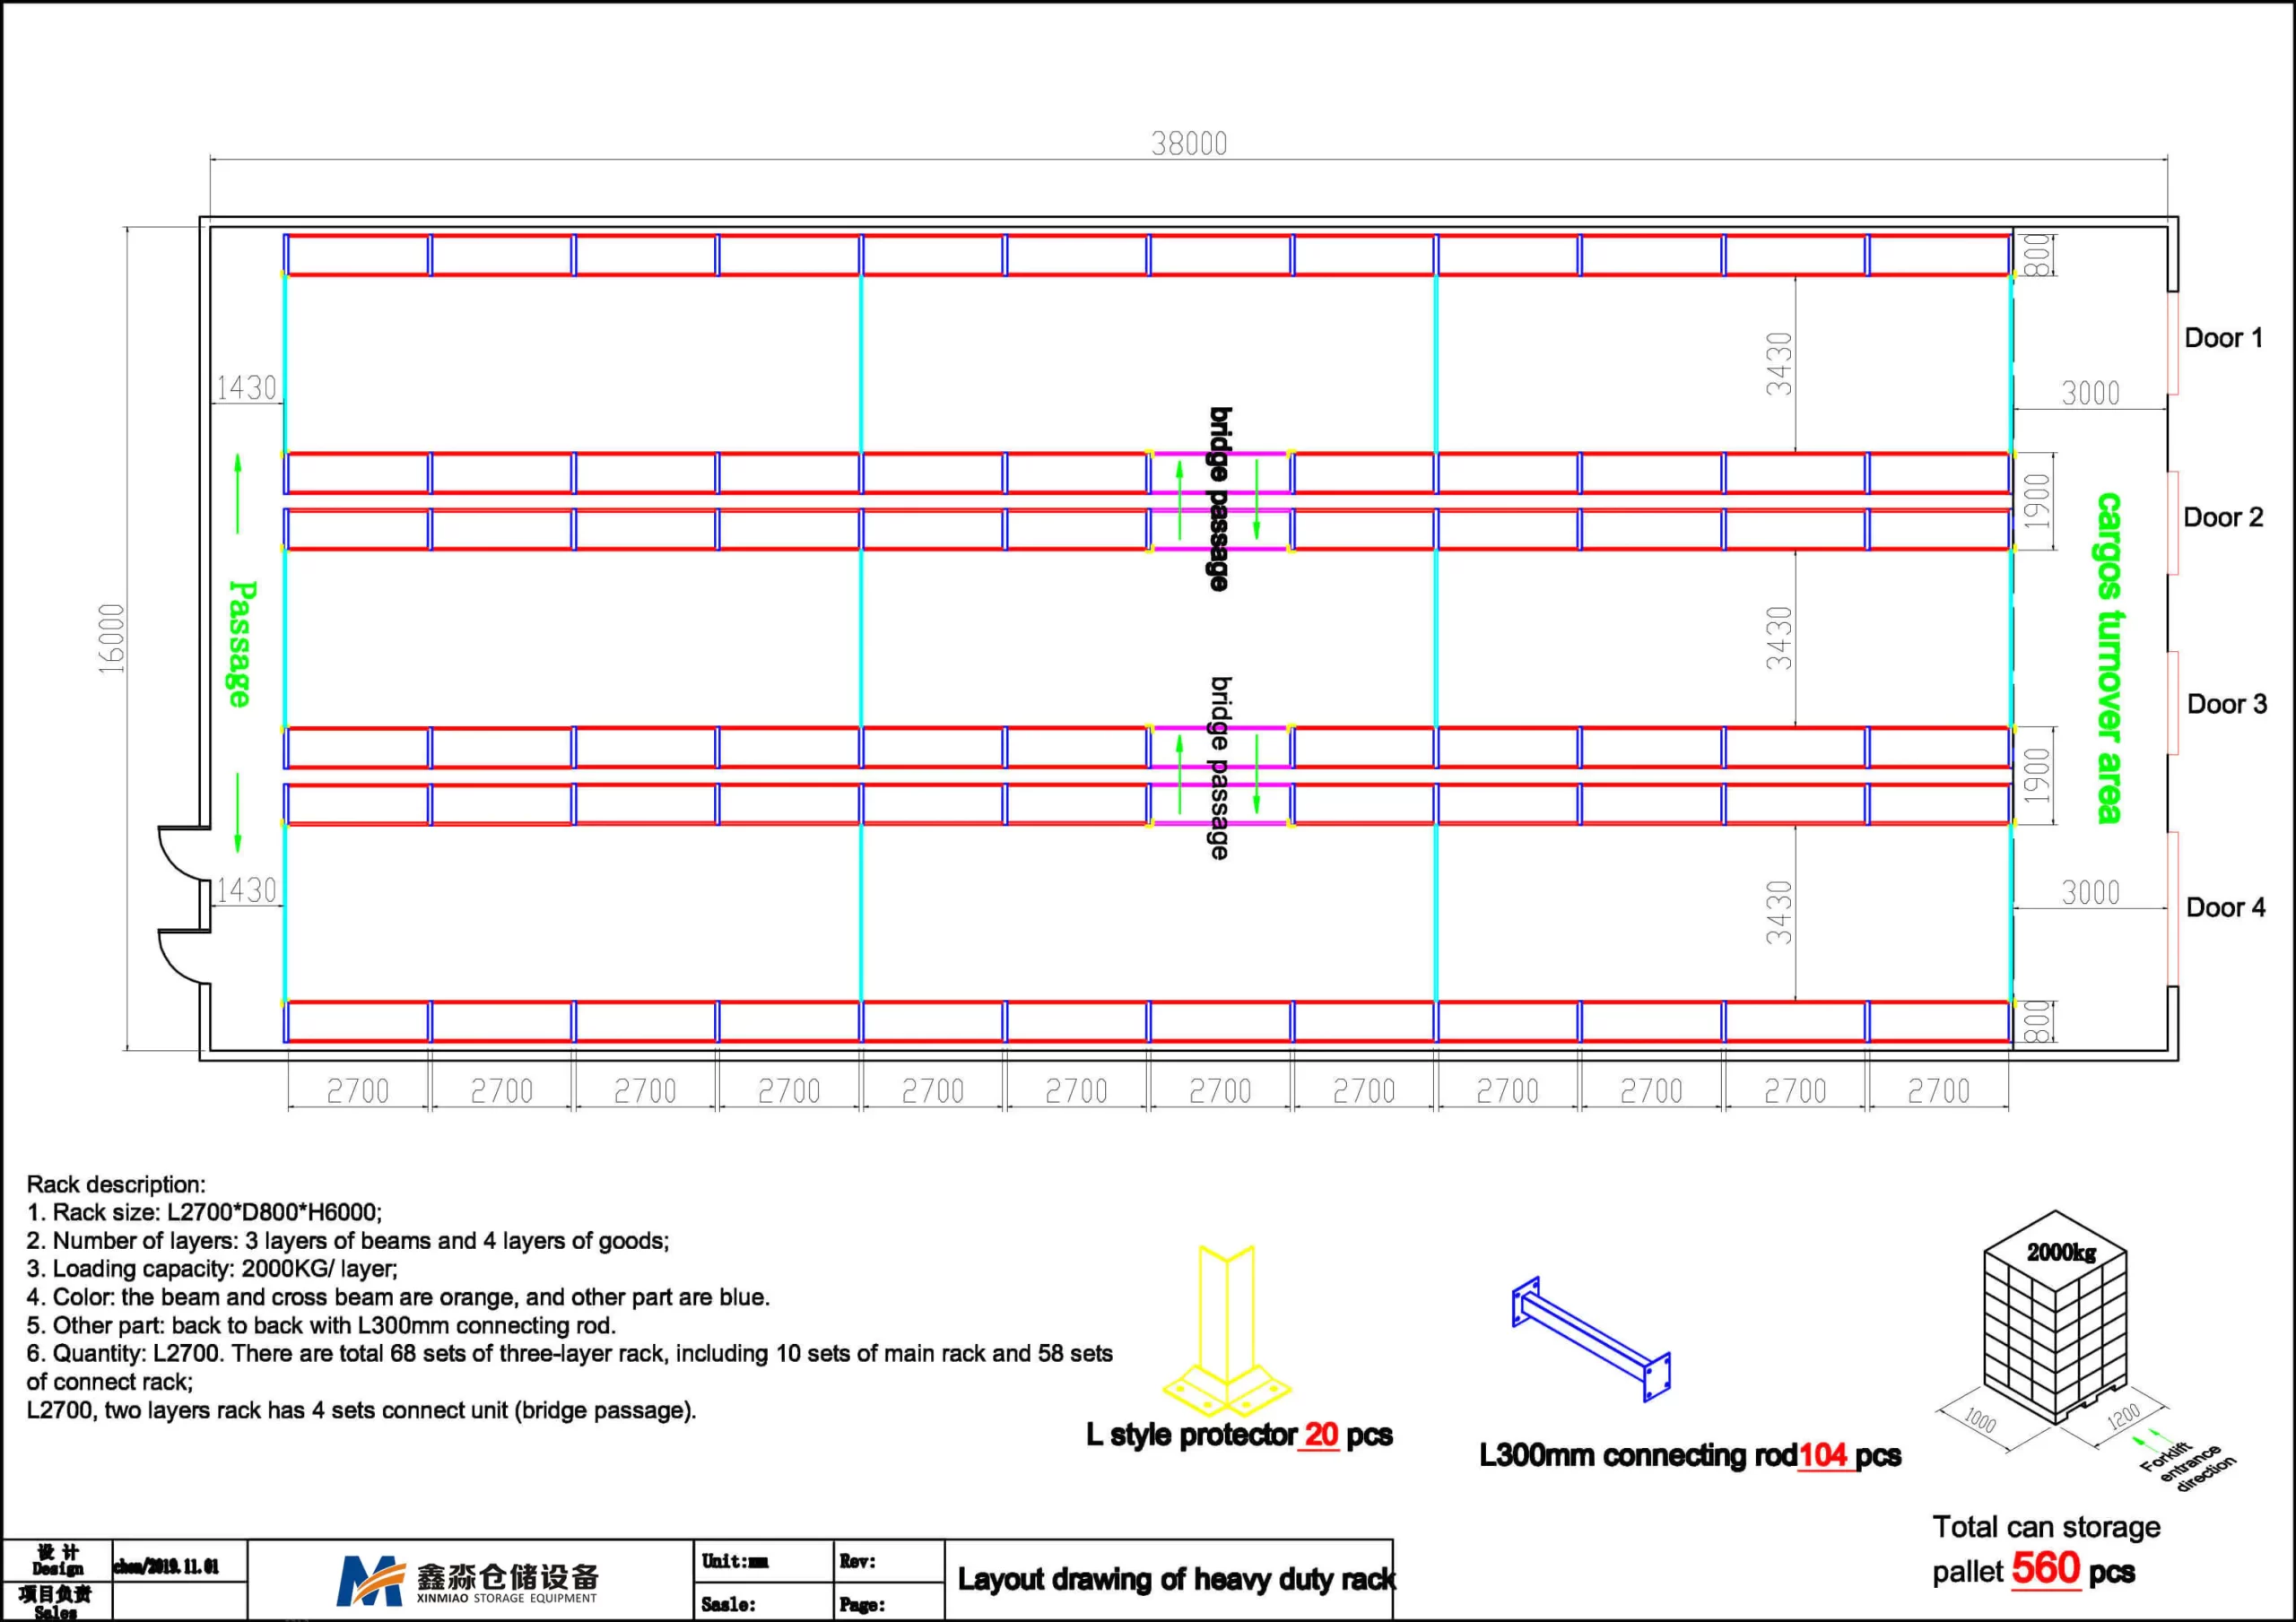2296x1622 pixels.
Task: Click the 38000 overall length dimension
Action: (x=1189, y=144)
